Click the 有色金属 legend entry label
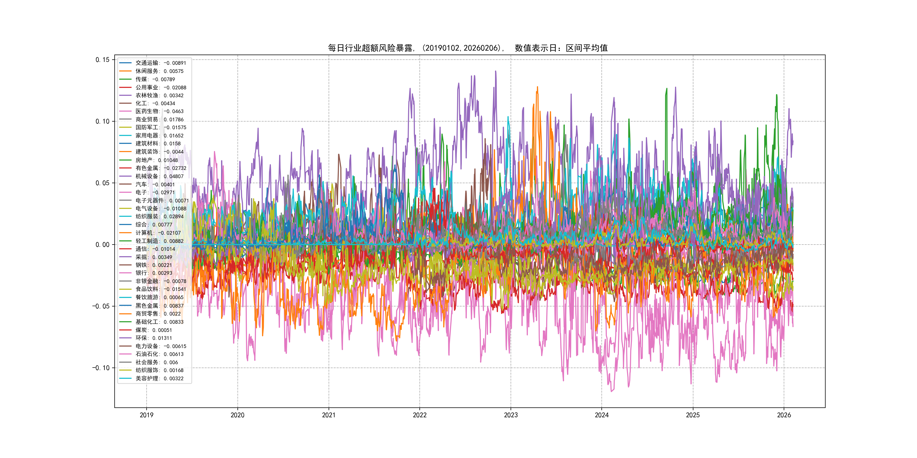 coord(161,168)
